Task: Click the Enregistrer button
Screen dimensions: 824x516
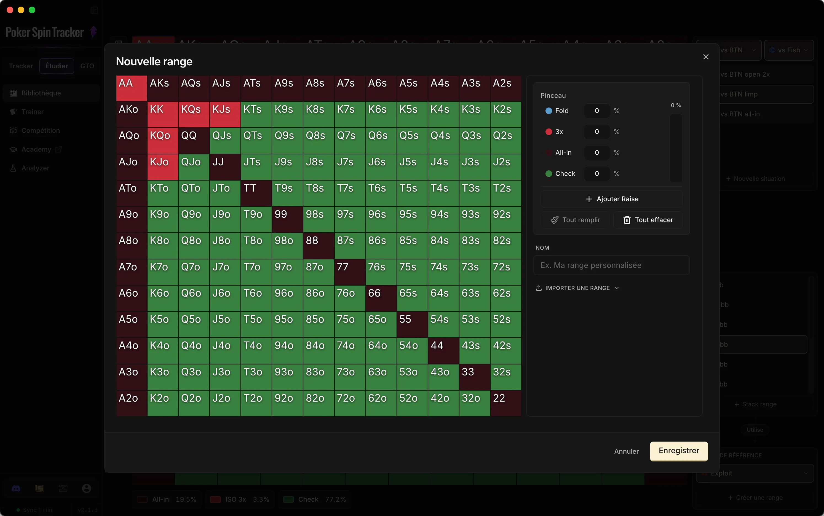Action: point(679,451)
